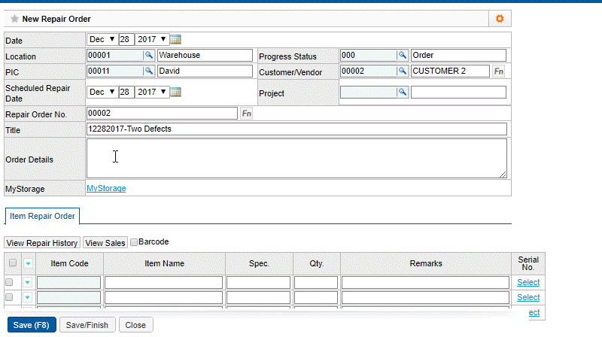Click View Repair History button
Viewport: 602px width, 337px height.
tap(42, 243)
